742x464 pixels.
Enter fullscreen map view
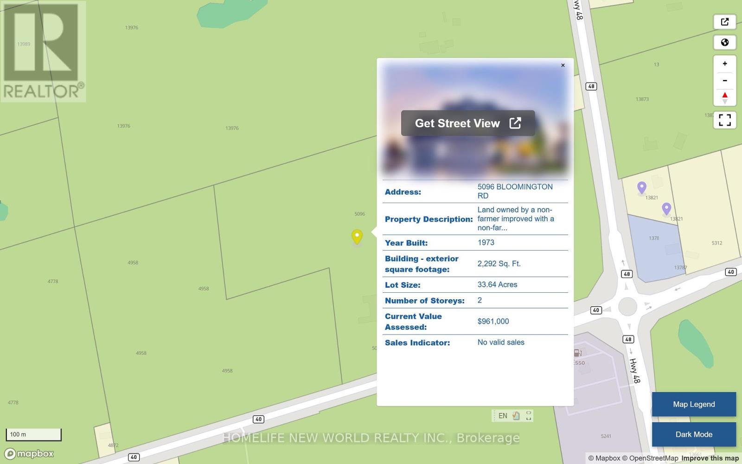coord(724,120)
